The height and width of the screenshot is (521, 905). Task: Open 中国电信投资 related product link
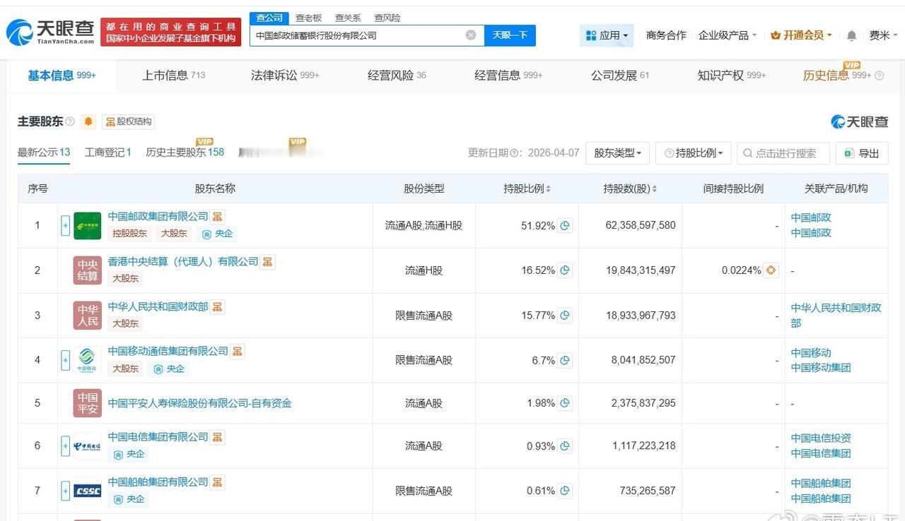pos(821,438)
